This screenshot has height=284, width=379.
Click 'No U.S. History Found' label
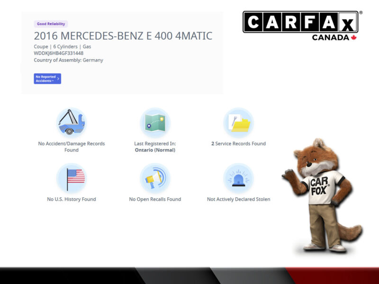[x=72, y=199]
